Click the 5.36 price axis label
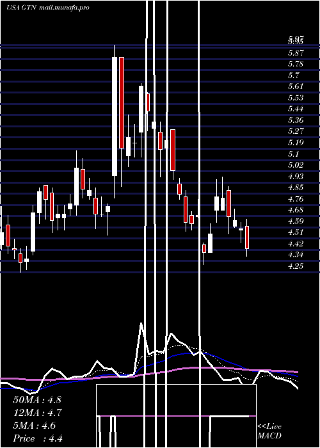 coord(296,120)
